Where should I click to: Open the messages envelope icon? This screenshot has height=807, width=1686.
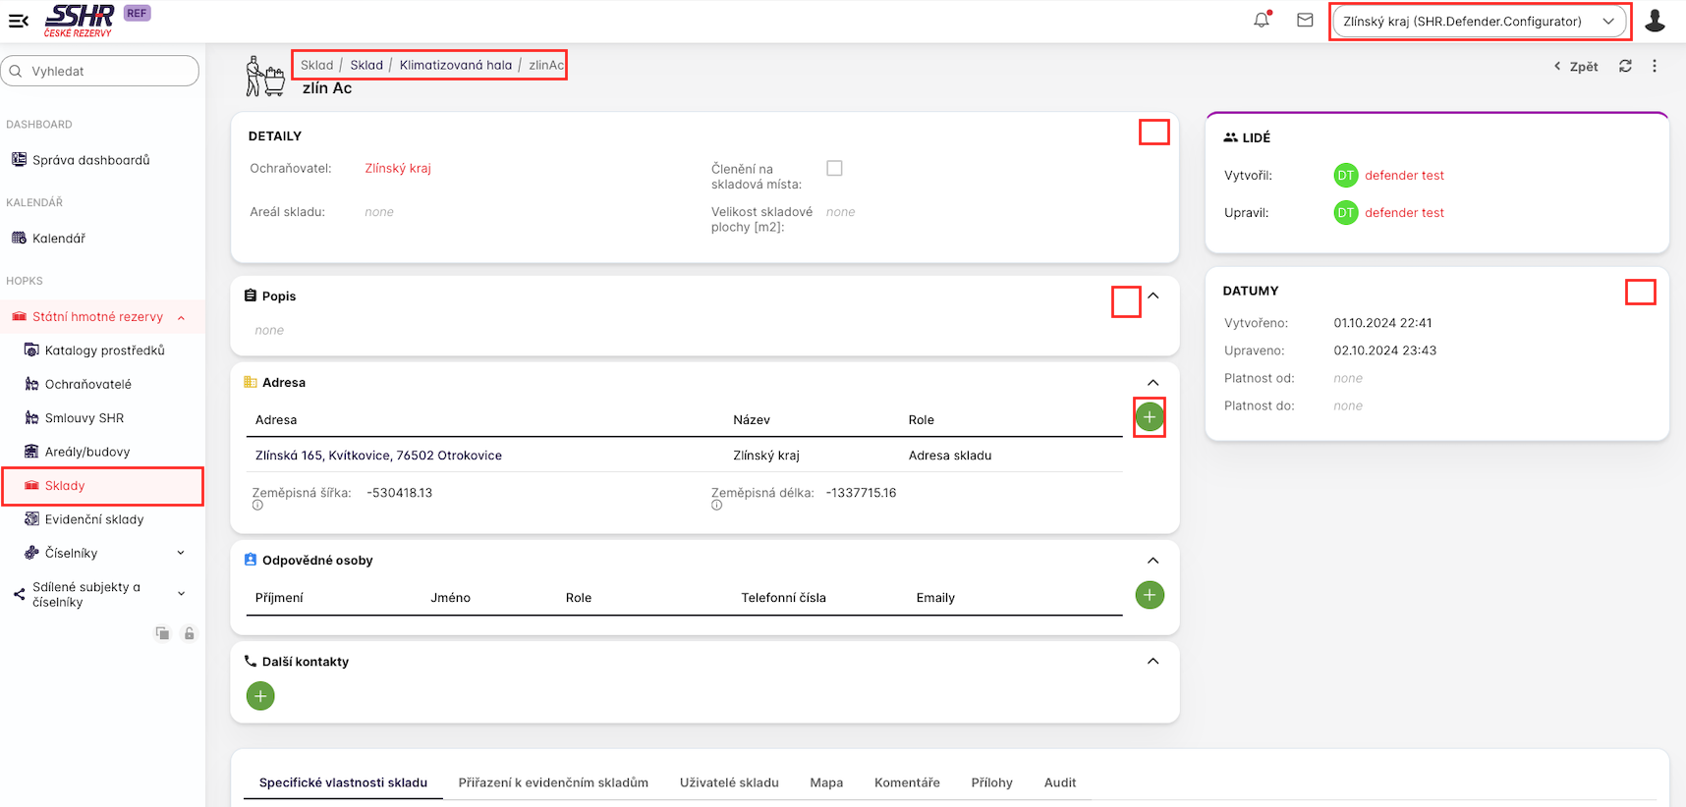(x=1305, y=20)
